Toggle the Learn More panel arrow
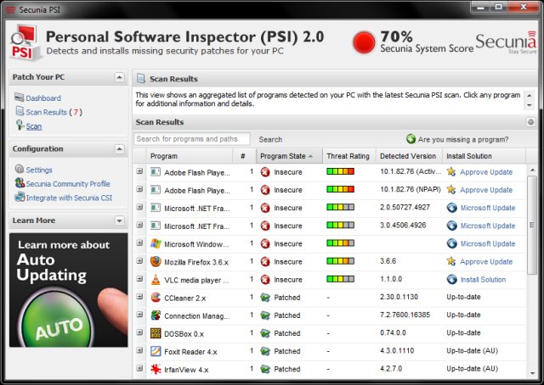Image resolution: width=544 pixels, height=385 pixels. coord(119,220)
